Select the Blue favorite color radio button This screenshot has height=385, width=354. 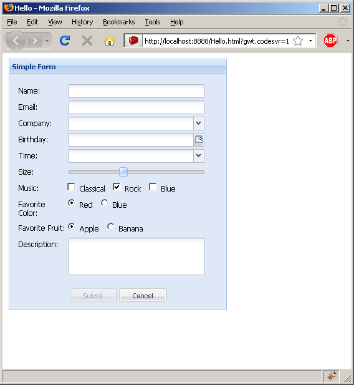click(x=105, y=203)
